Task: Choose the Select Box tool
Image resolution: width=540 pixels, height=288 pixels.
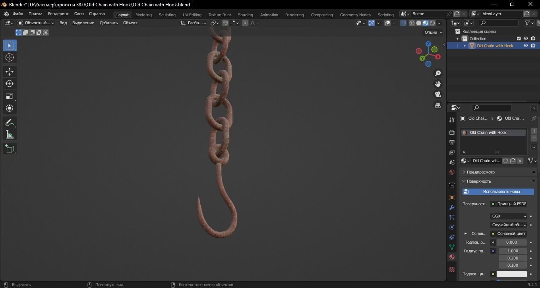Action: [10, 45]
